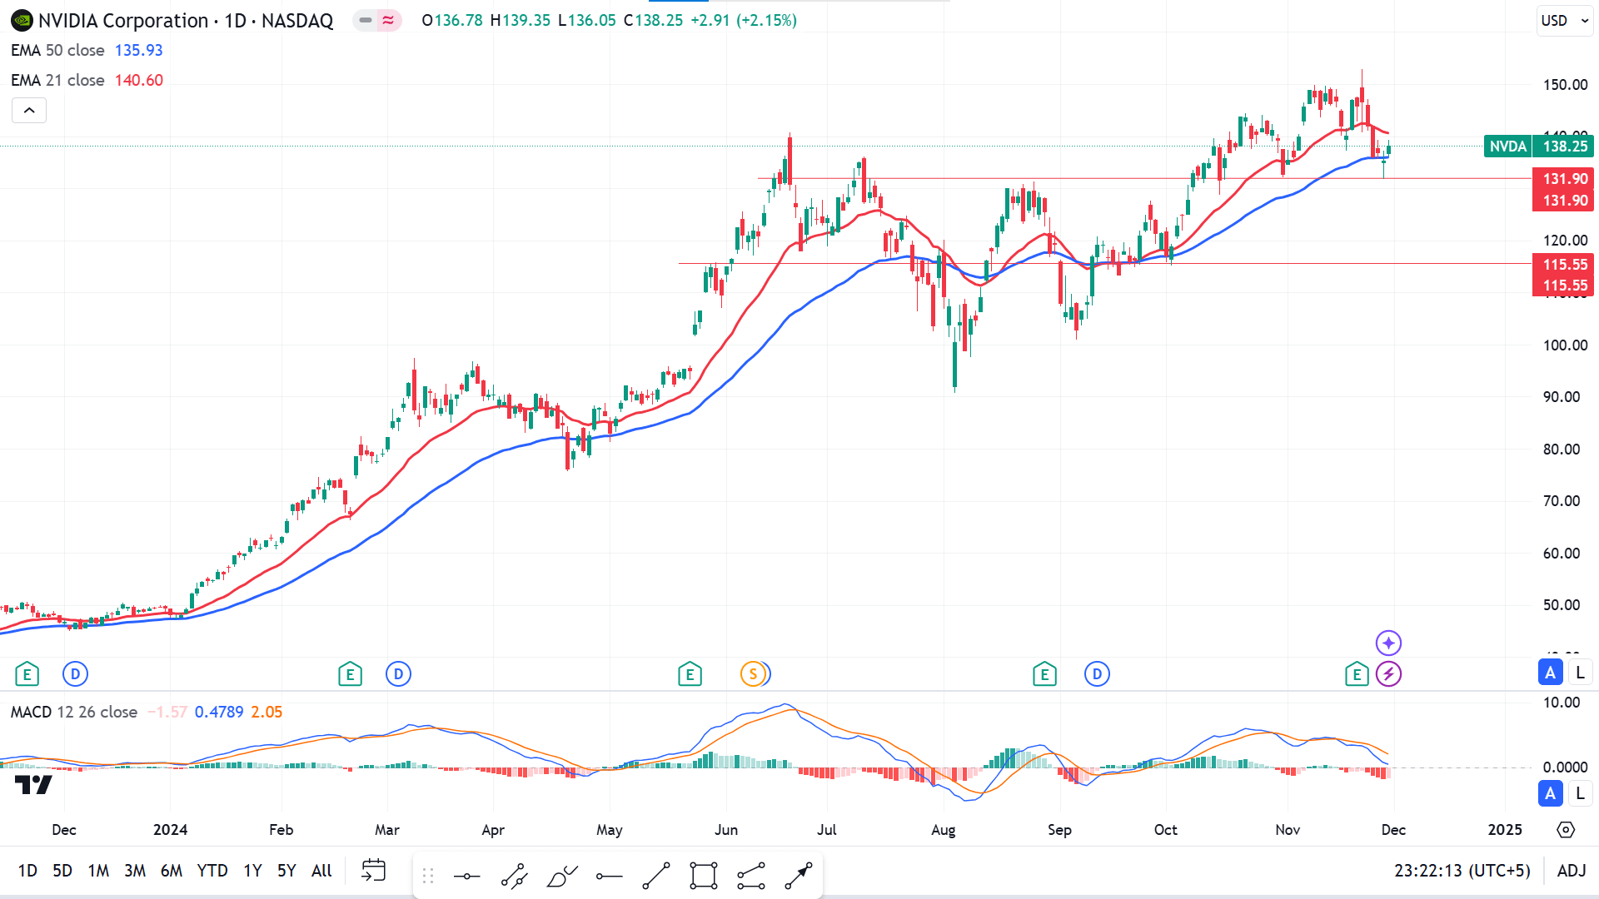Screen dimensions: 1599x899
Task: Select the 1Y time range
Action: click(x=252, y=871)
